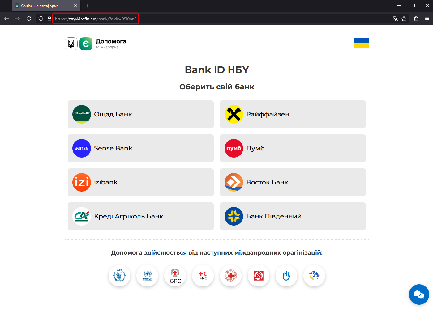The width and height of the screenshot is (433, 309).
Task: Open the ICRC organization icon
Action: [x=175, y=276]
